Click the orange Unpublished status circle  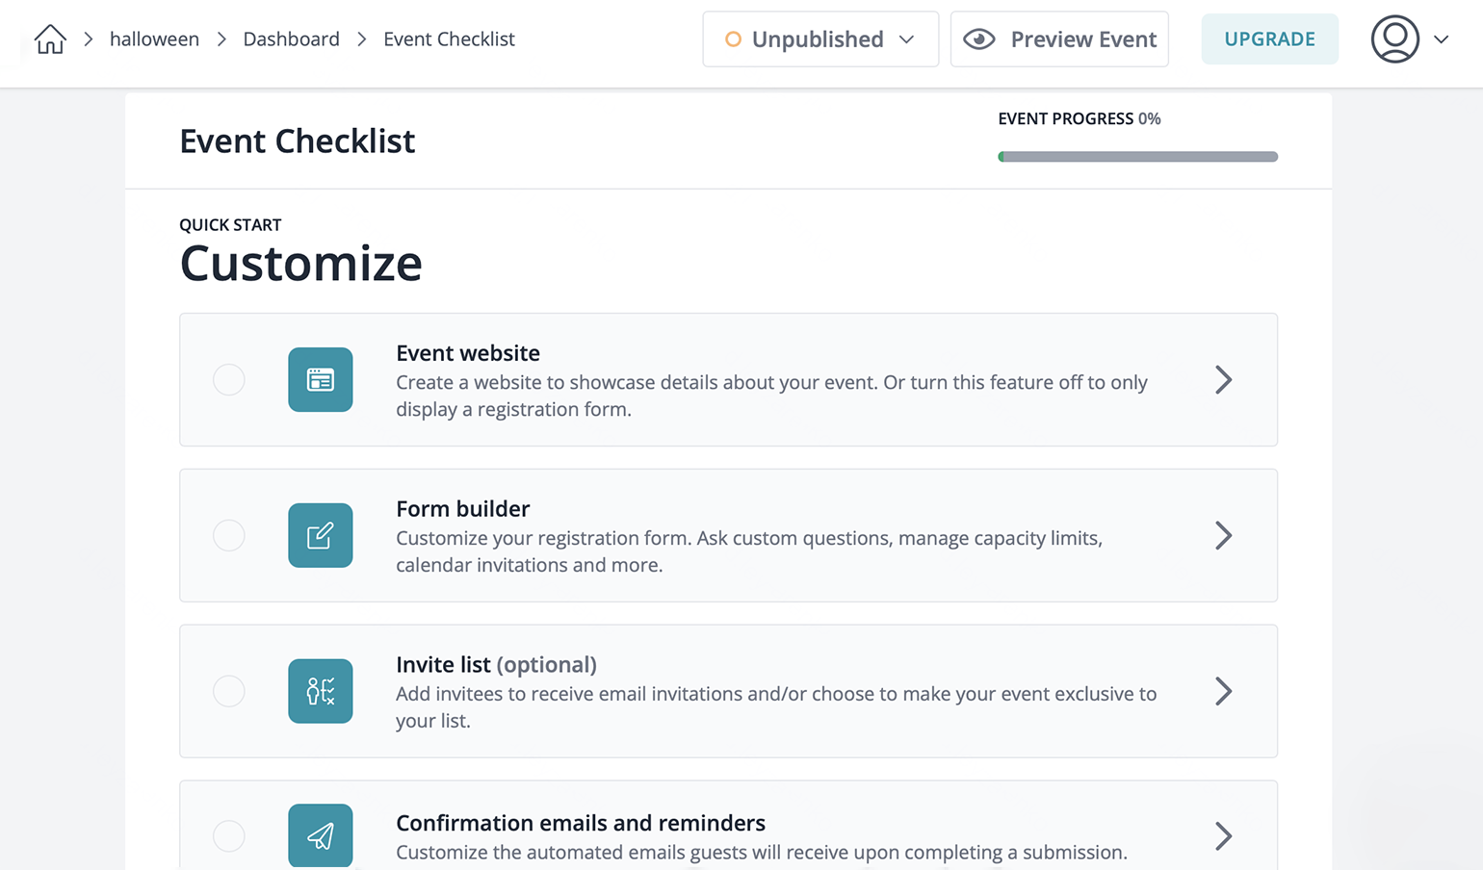[x=733, y=39]
